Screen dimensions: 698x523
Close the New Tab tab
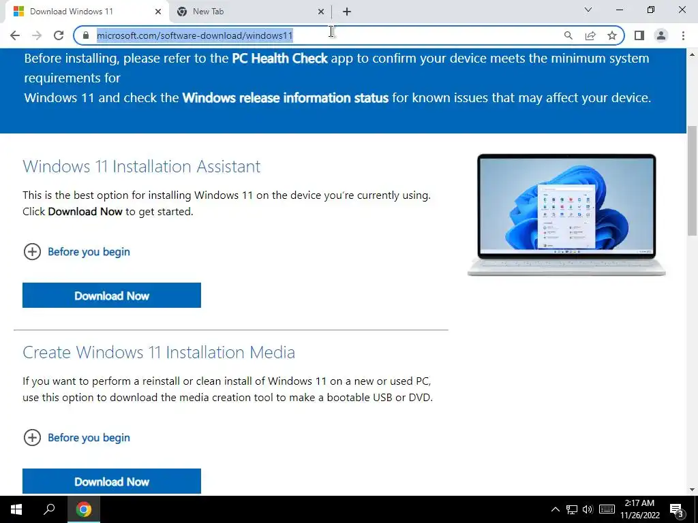tap(321, 12)
